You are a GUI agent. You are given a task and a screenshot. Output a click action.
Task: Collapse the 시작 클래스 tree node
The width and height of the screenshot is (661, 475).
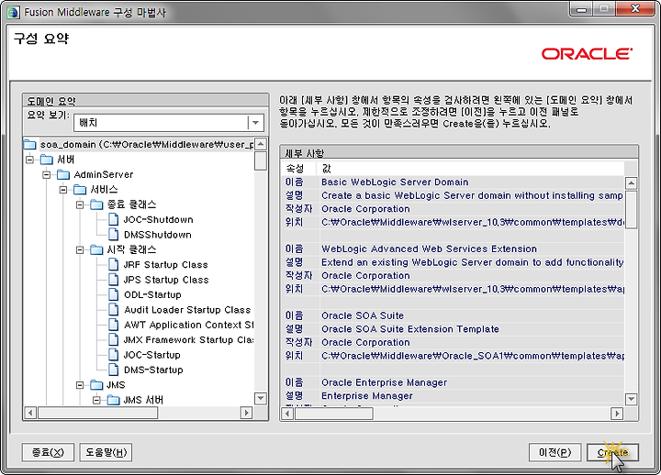tap(80, 249)
